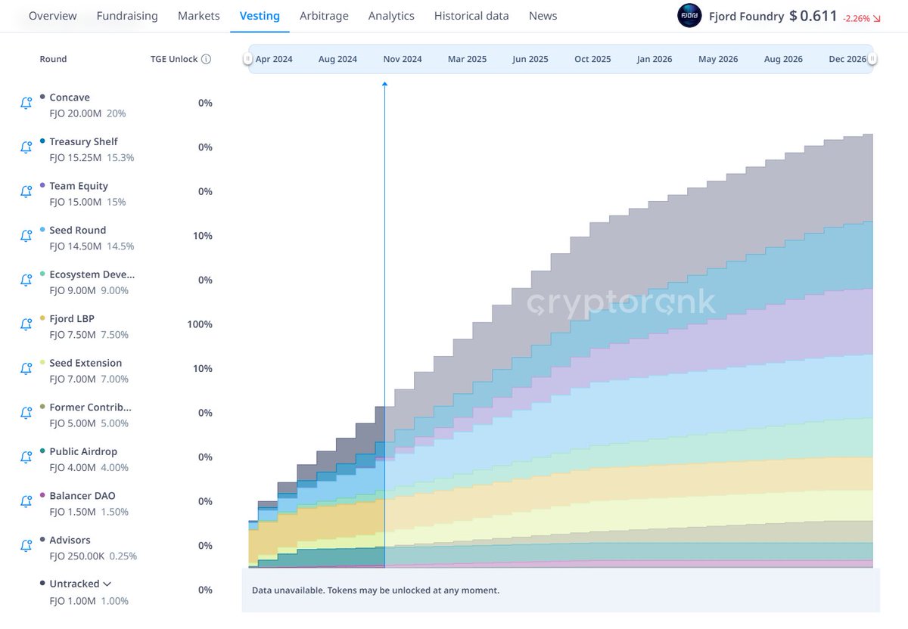Click the Advisors bell icon
Image resolution: width=908 pixels, height=629 pixels.
pyautogui.click(x=26, y=545)
